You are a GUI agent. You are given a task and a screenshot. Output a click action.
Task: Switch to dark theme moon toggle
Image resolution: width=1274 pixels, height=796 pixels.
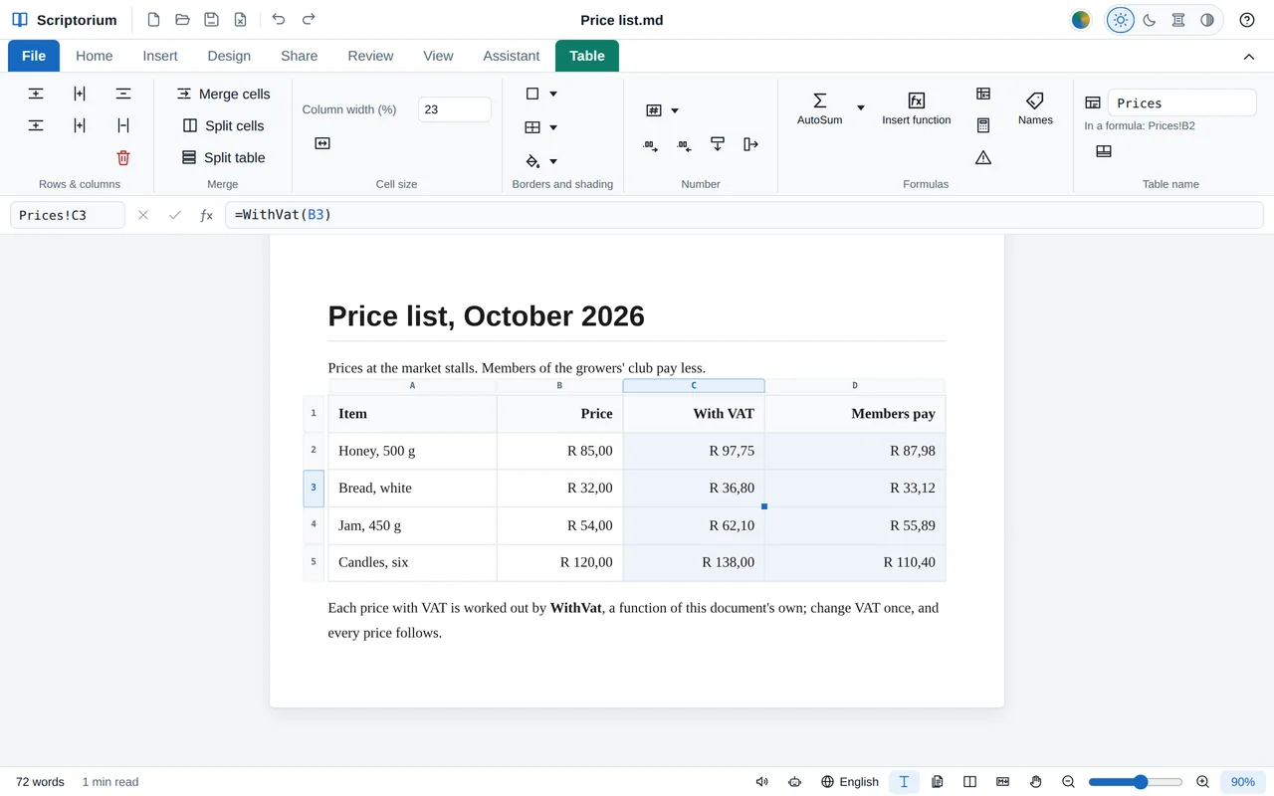1150,20
